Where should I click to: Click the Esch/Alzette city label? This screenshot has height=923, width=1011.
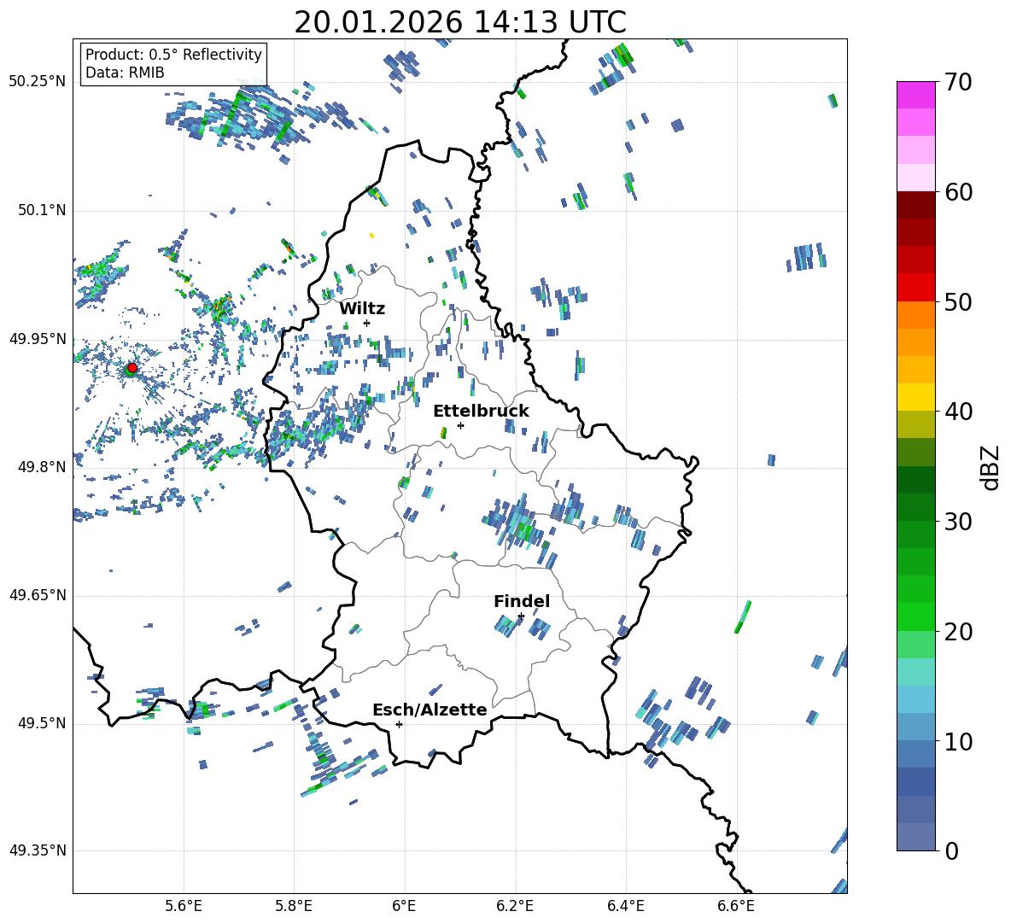[x=430, y=710]
